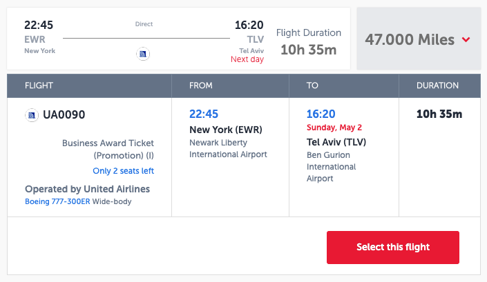This screenshot has height=282, width=487.
Task: Click the red Next day label
Action: (247, 59)
